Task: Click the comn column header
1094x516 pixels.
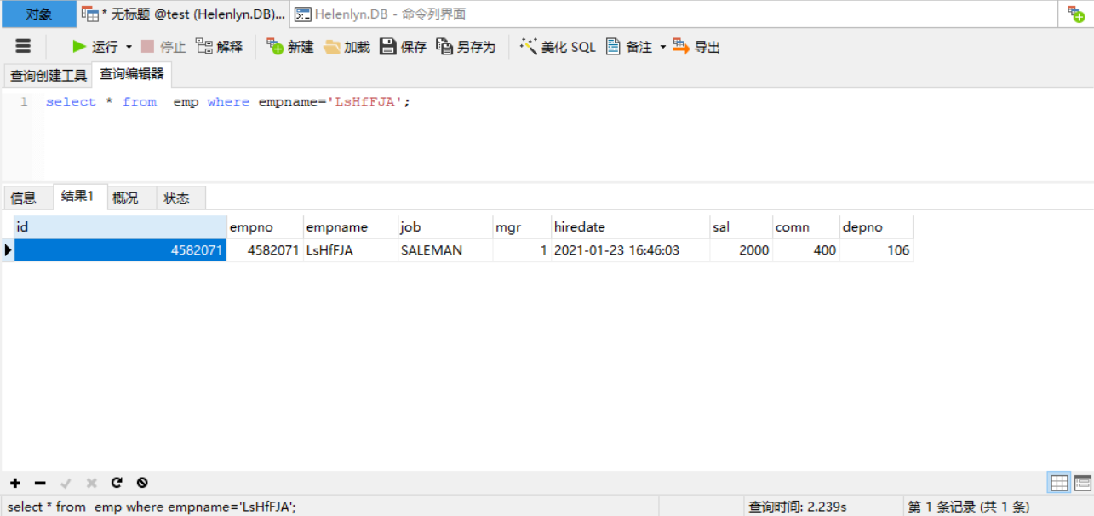Action: [x=806, y=227]
